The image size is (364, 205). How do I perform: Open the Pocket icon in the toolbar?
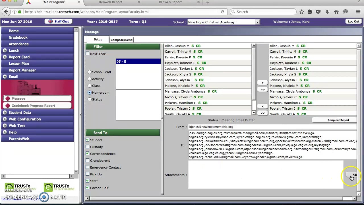(318, 12)
